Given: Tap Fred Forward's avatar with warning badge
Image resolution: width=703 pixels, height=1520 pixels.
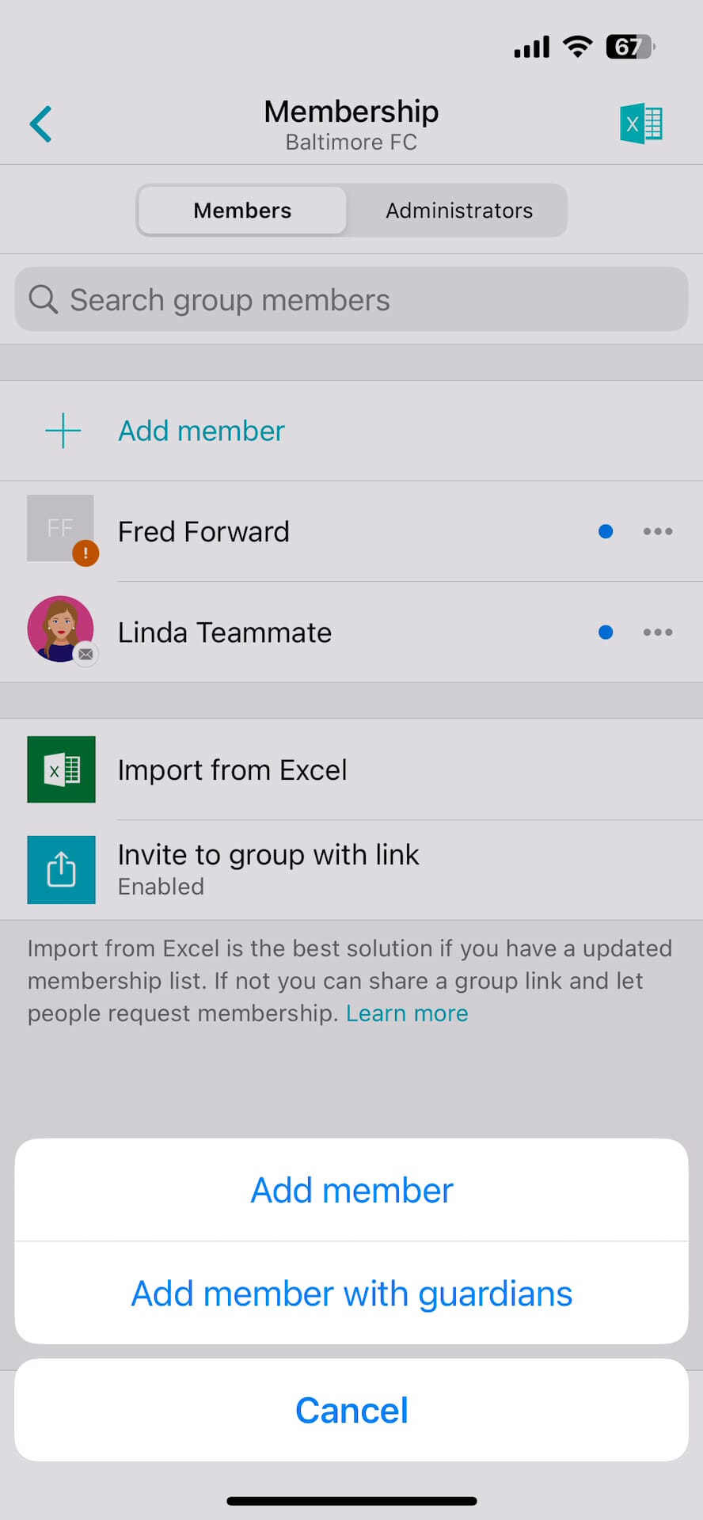Looking at the screenshot, I should click(x=61, y=529).
